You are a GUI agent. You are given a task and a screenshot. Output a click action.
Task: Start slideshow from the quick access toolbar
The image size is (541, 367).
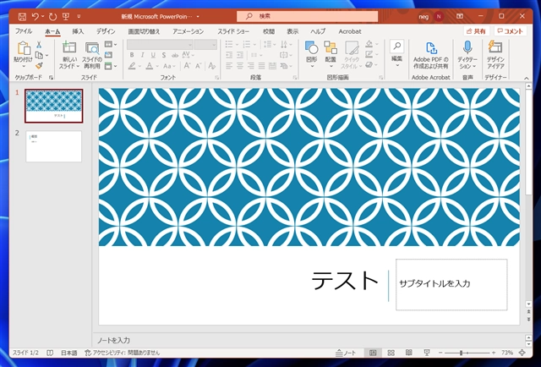point(65,16)
